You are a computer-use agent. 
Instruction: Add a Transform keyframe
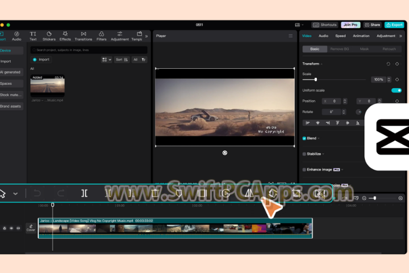pos(397,64)
